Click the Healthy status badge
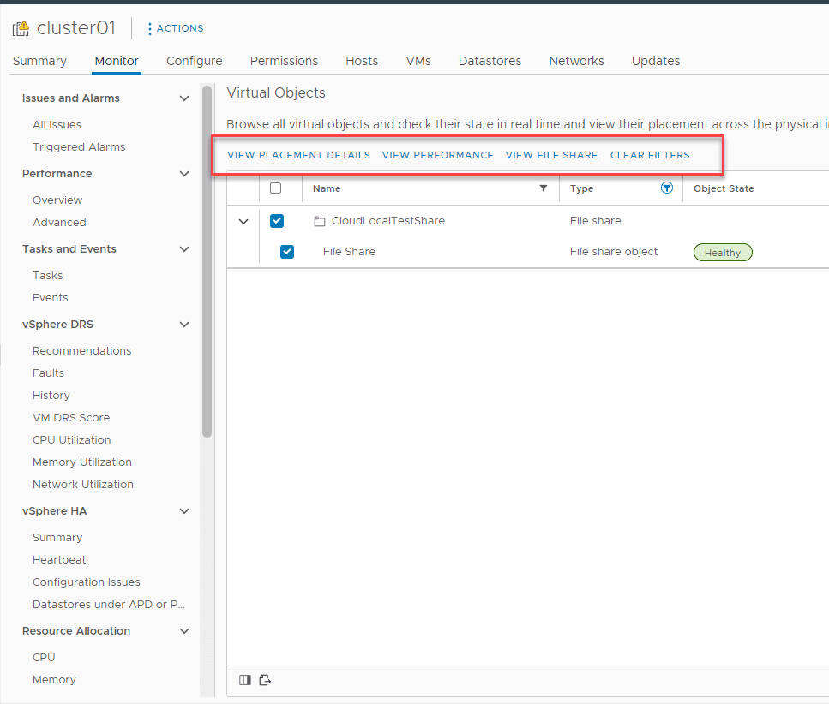Image resolution: width=829 pixels, height=704 pixels. pyautogui.click(x=723, y=252)
